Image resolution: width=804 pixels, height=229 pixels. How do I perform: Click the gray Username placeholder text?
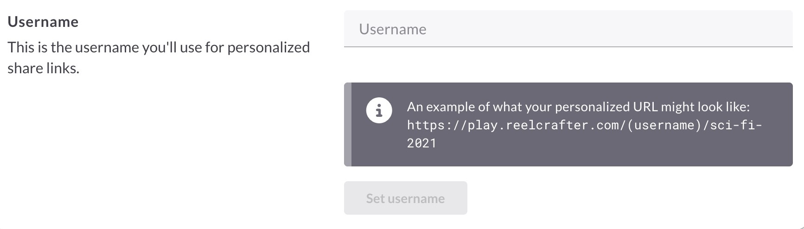tap(392, 29)
